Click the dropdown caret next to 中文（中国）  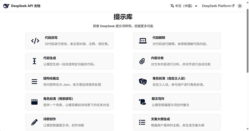click(196, 6)
